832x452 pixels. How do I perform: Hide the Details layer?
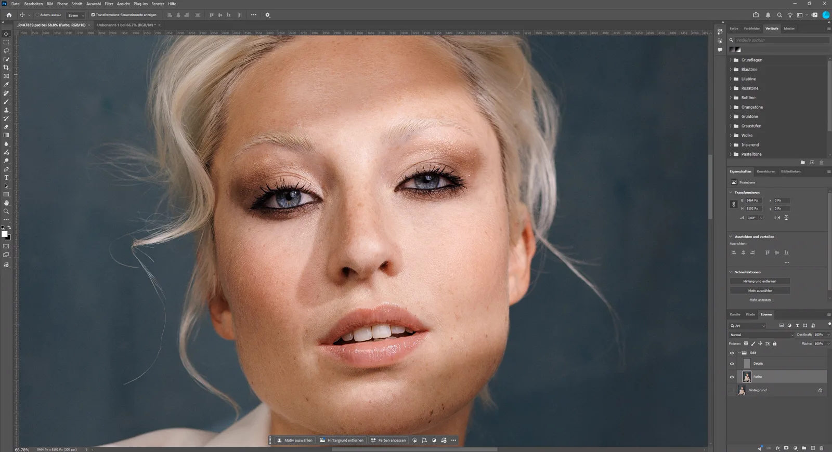[x=732, y=364]
